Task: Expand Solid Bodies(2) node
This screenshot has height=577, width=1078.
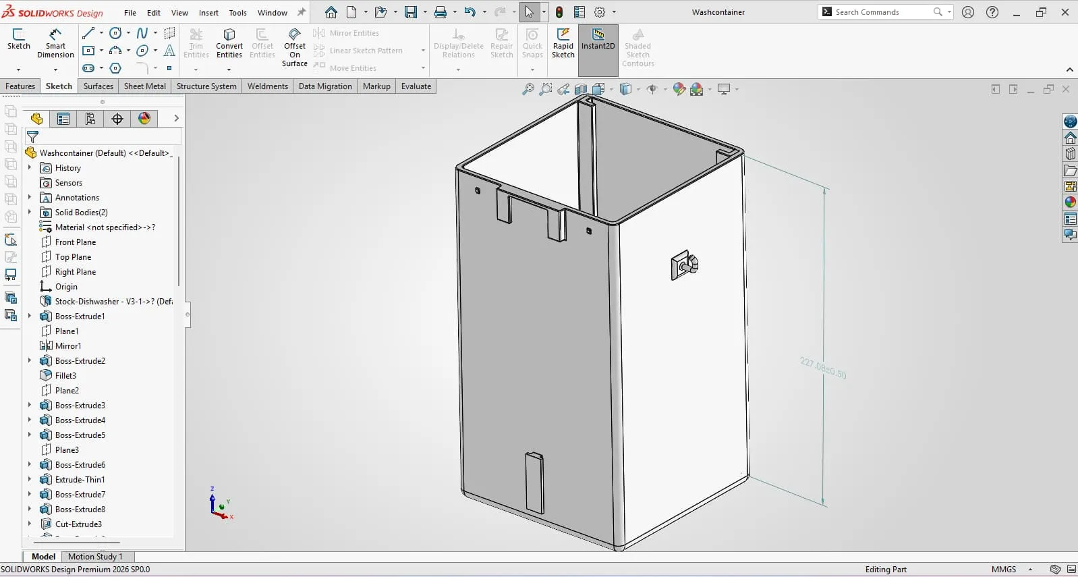Action: [x=30, y=212]
